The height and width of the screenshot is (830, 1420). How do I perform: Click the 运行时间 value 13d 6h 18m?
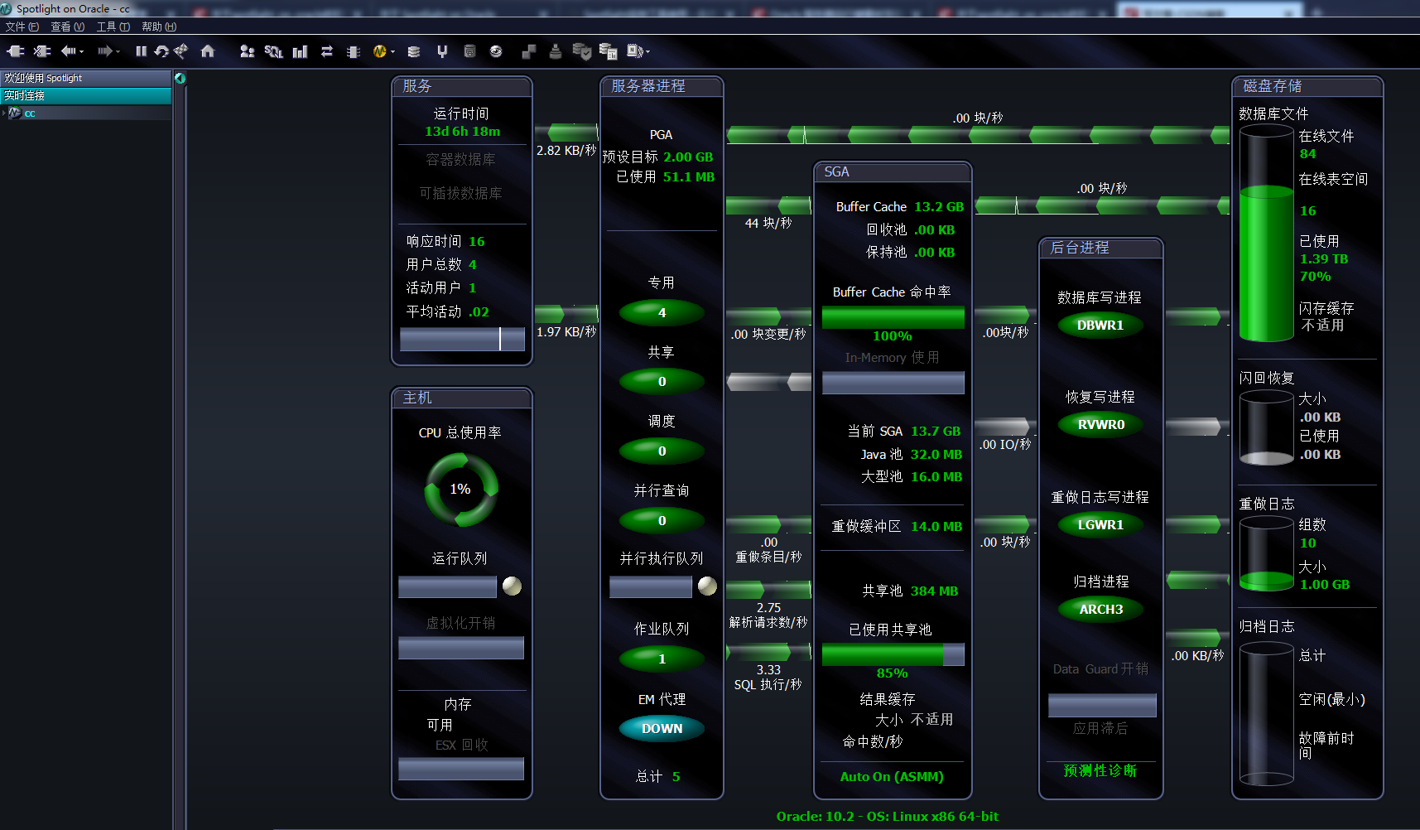(462, 132)
